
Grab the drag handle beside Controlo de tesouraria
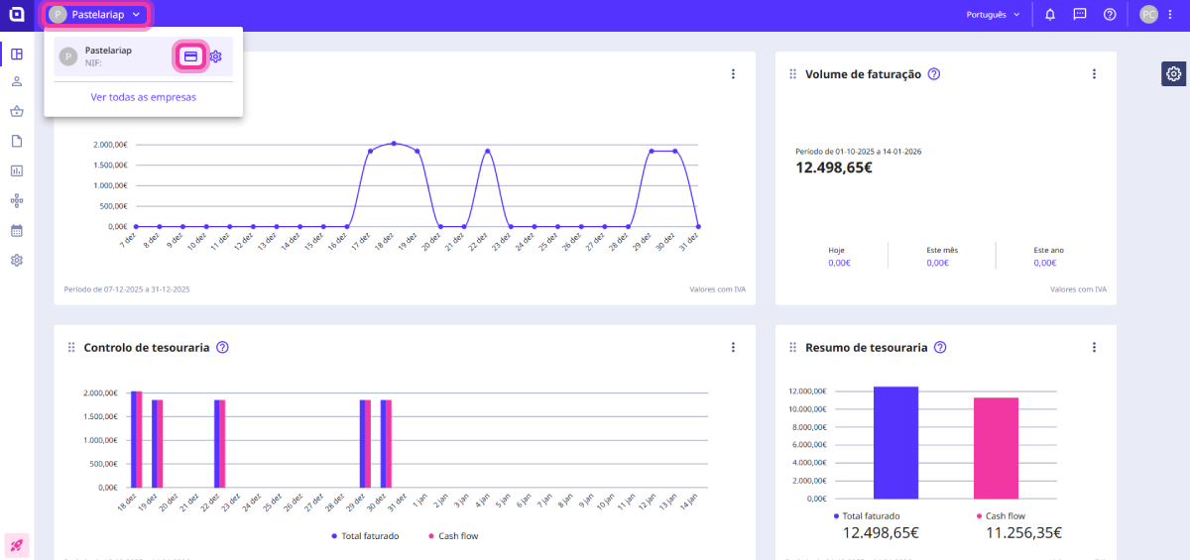coord(71,348)
